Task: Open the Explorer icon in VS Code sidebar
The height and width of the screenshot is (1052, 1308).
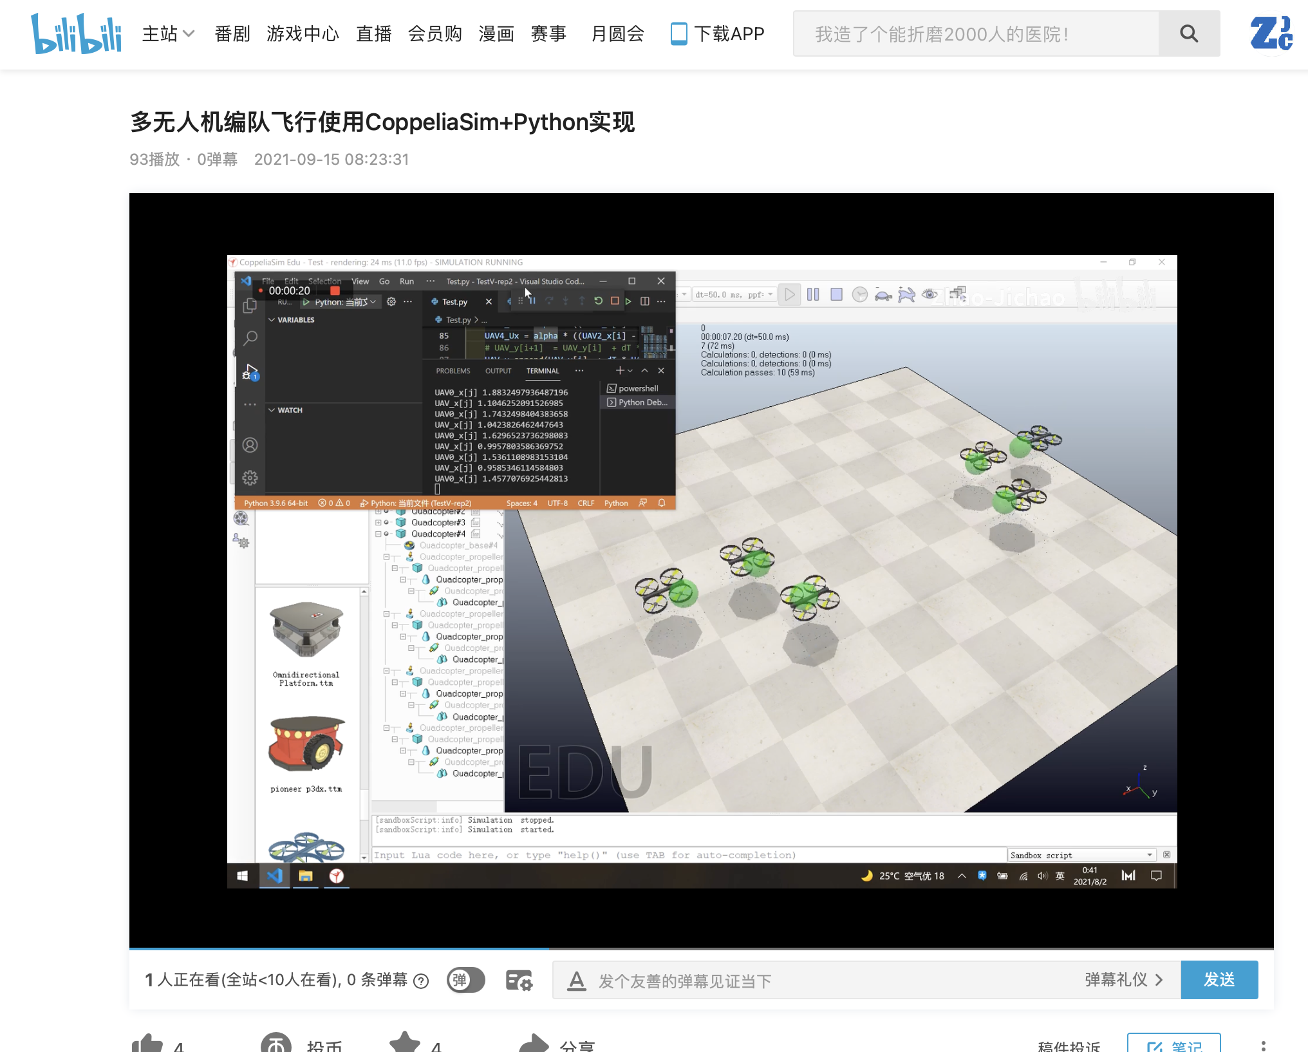Action: click(250, 305)
